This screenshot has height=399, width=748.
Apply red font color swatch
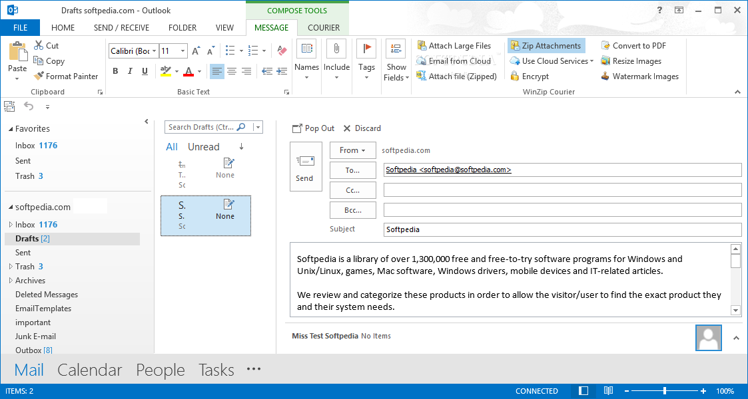click(x=189, y=71)
